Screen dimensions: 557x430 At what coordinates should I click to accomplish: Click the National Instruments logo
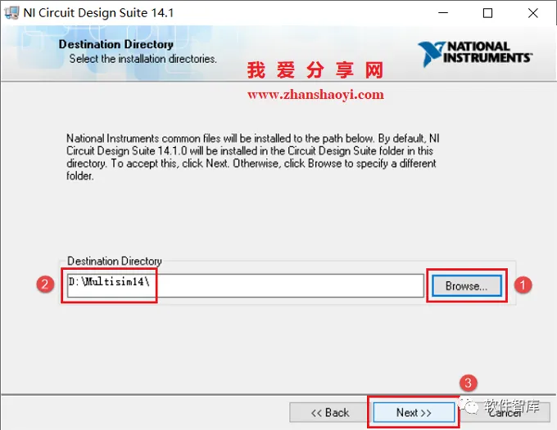(475, 53)
